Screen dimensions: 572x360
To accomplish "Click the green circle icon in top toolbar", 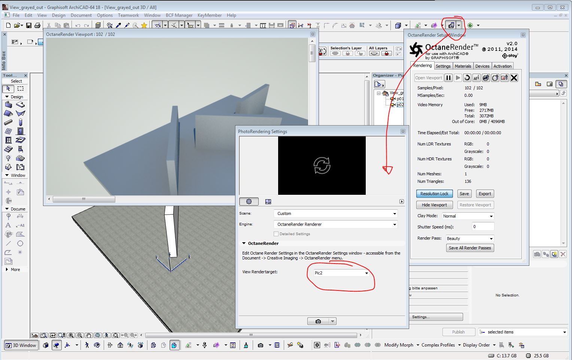I will [x=470, y=25].
